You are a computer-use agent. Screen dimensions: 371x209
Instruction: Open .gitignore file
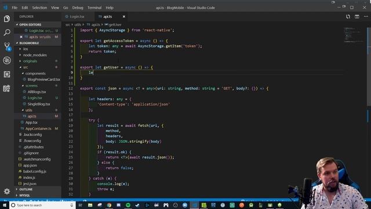tap(31, 153)
